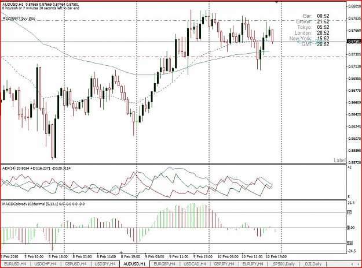
Task: Select the active AUDUSD,H1 tab
Action: point(134,264)
